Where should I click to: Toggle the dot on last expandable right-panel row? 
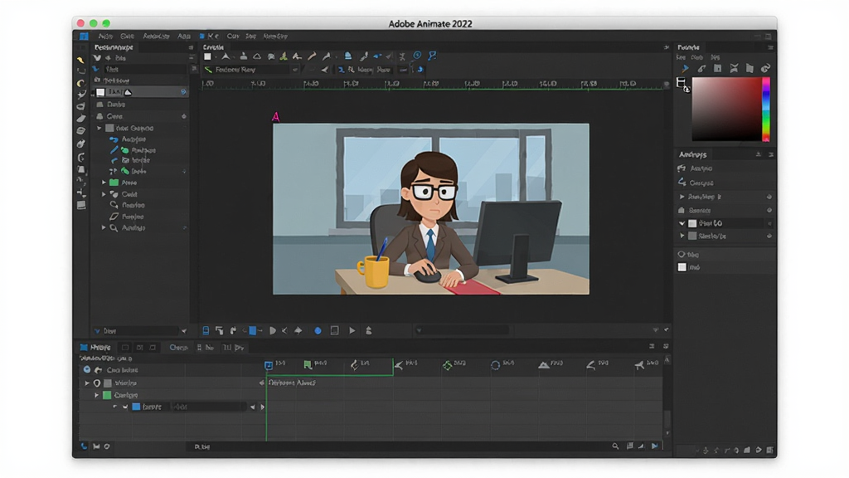click(769, 237)
